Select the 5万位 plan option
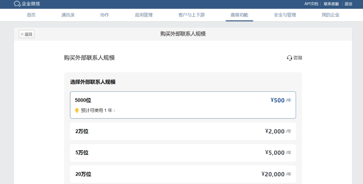 coord(183,152)
